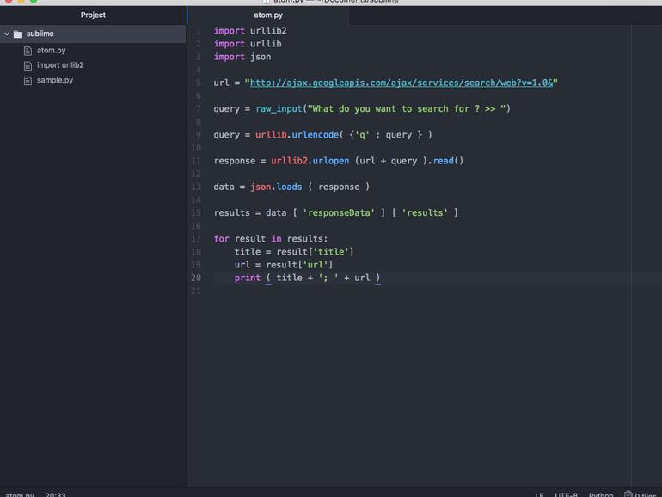Open the file named import urllib2
The height and width of the screenshot is (497, 662).
tap(60, 65)
